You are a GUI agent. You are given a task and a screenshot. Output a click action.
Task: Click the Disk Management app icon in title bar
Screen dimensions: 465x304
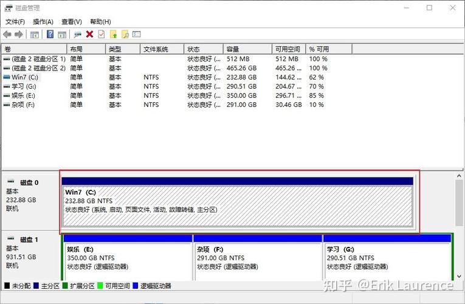9,8
